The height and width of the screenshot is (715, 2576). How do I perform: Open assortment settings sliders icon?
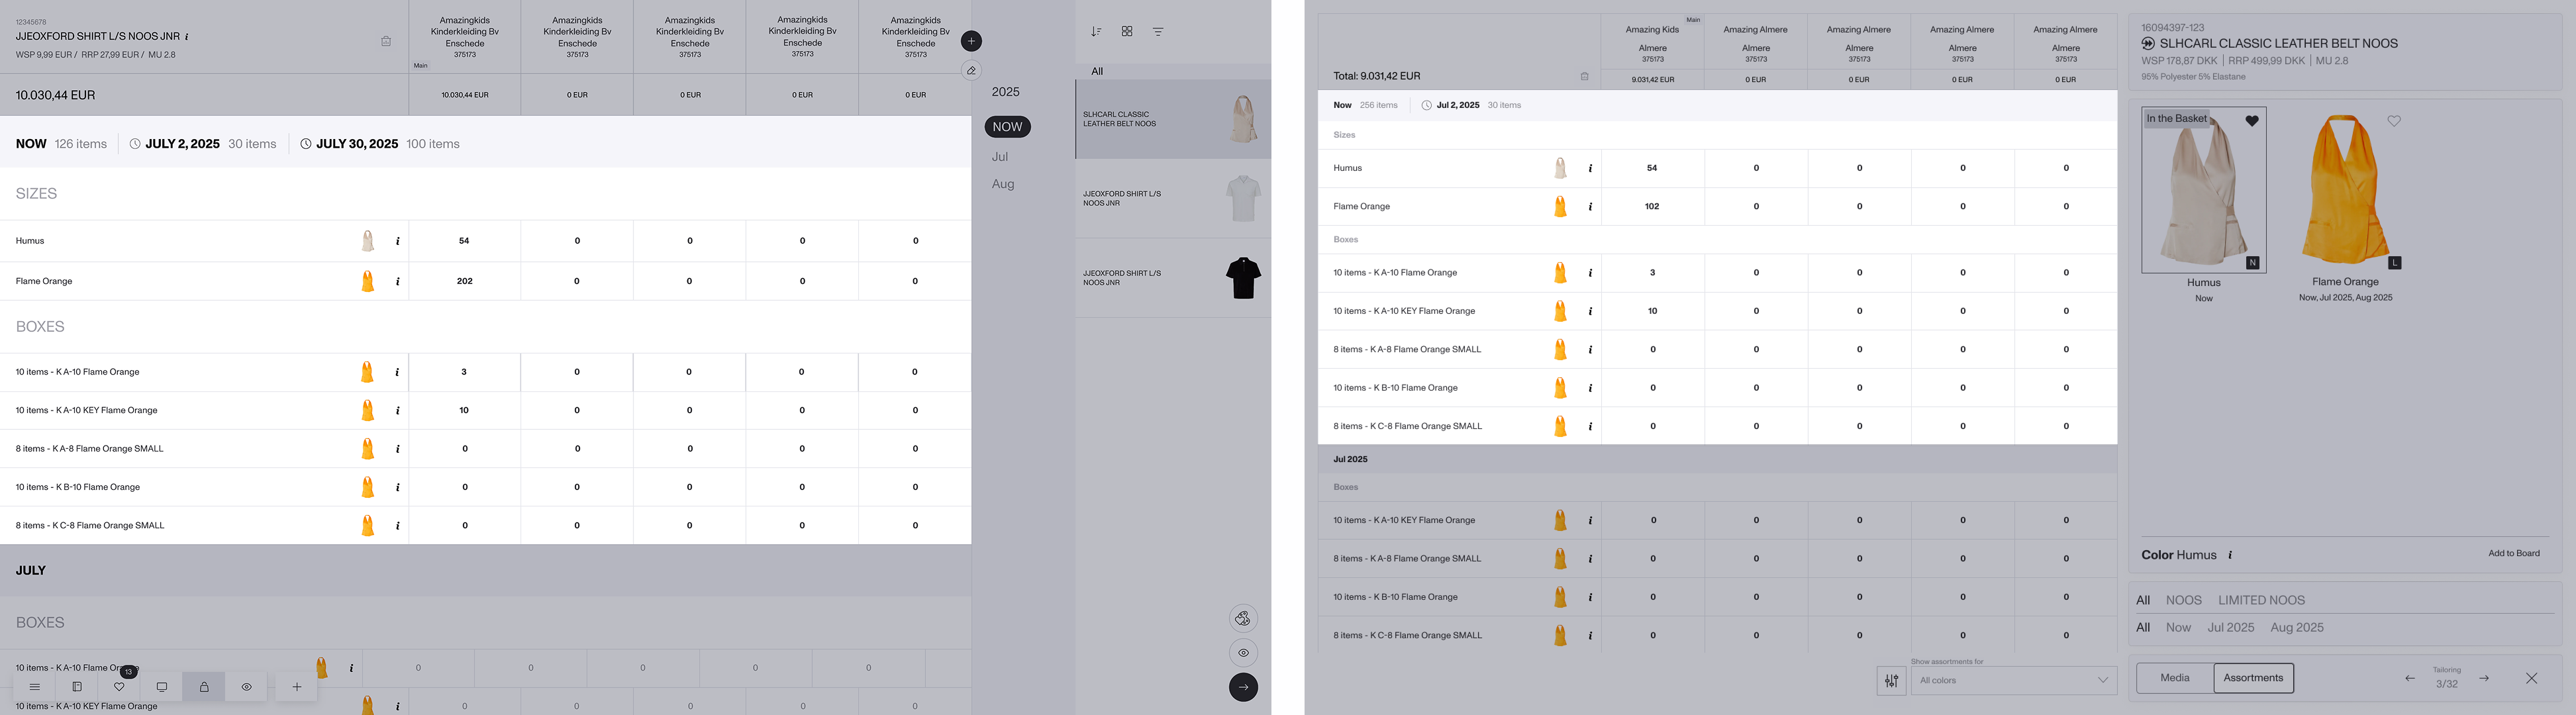coord(1891,681)
